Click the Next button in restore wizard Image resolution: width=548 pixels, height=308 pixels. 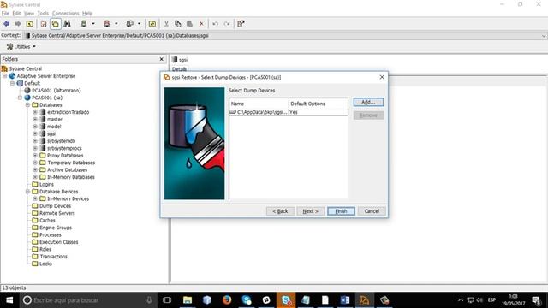[310, 211]
